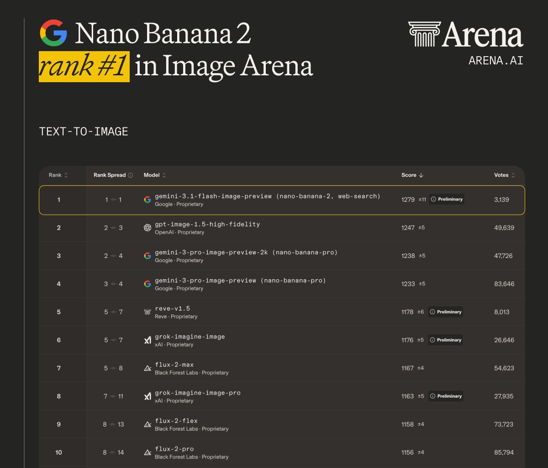Select the TEXT-TO-IMAGE tab
This screenshot has width=548, height=468.
pos(83,131)
